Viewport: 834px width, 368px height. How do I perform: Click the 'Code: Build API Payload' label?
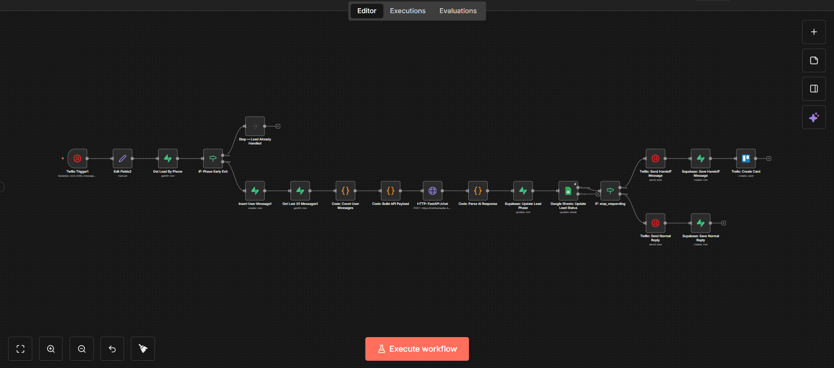click(390, 204)
